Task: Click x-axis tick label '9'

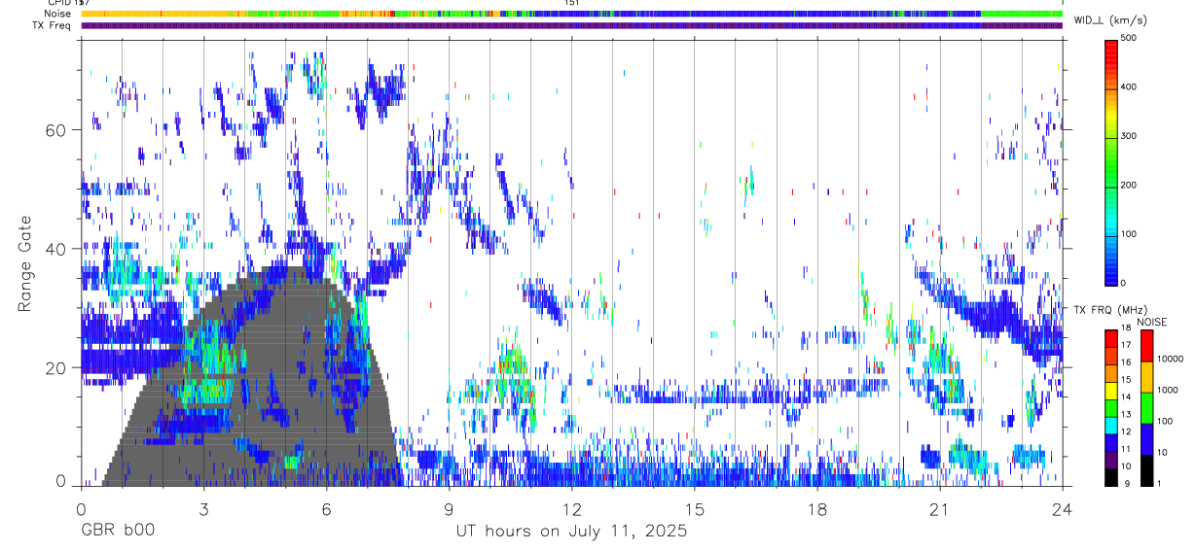Action: click(450, 509)
